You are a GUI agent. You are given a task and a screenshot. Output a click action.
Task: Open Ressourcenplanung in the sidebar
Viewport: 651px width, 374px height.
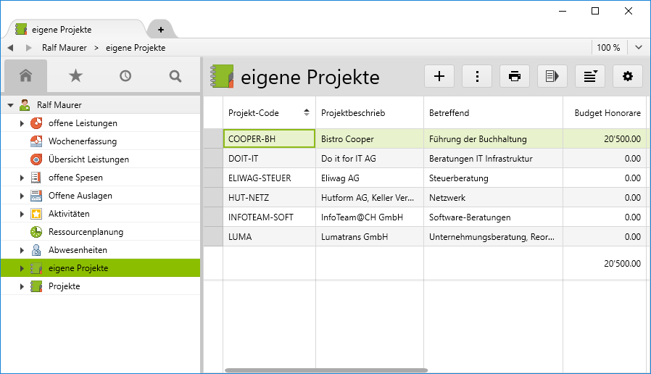86,232
